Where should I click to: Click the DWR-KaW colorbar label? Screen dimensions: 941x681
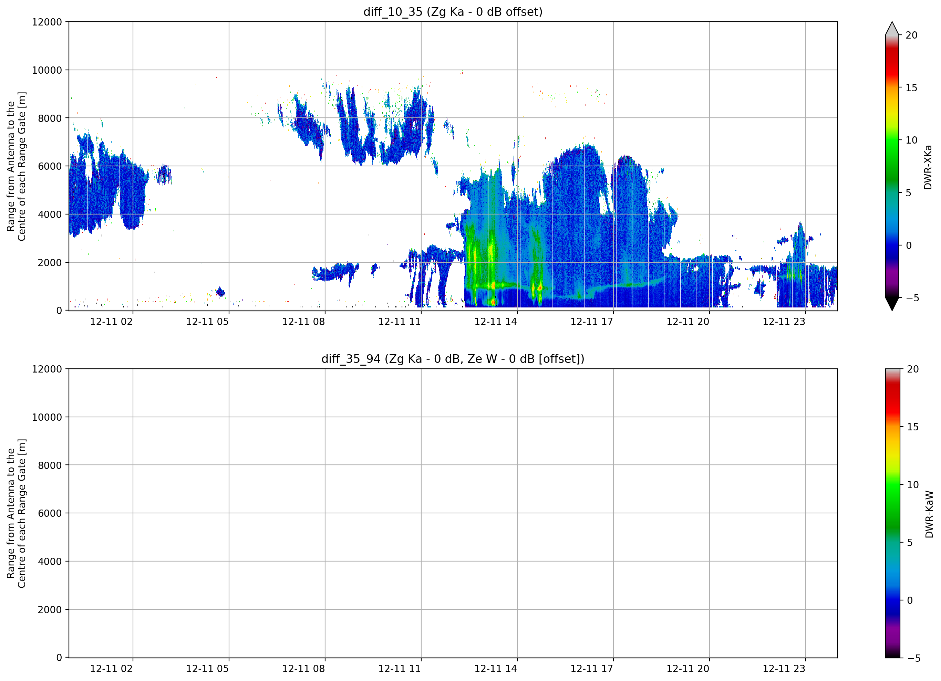(929, 514)
